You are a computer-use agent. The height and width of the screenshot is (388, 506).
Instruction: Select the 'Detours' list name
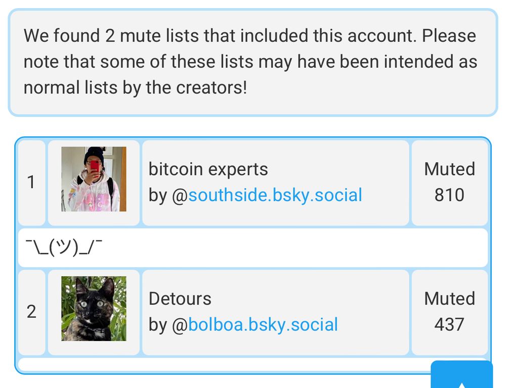(x=180, y=299)
